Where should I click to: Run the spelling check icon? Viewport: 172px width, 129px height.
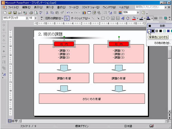point(41,13)
